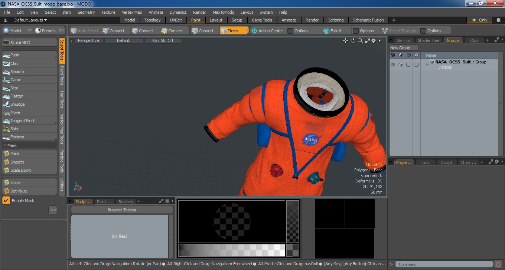Open the Texture menu

tap(108, 12)
